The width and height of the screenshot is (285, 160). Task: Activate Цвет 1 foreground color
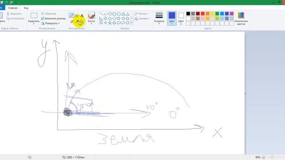pyautogui.click(x=172, y=18)
